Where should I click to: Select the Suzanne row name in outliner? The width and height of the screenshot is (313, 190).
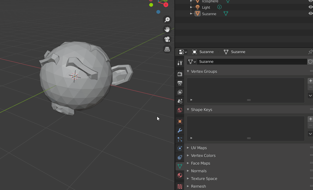tap(209, 14)
